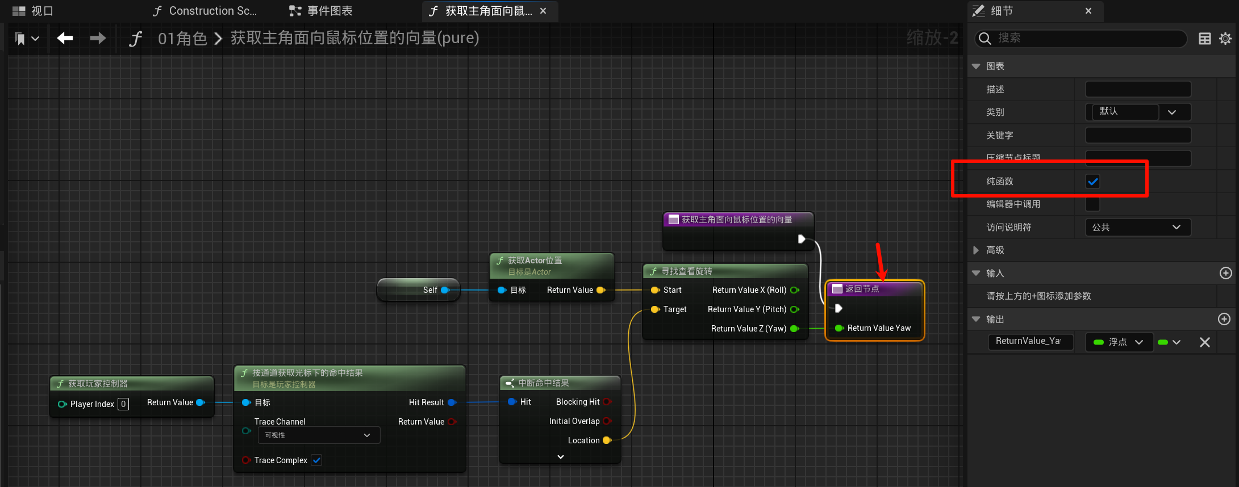Click the details panel settings gear

(1225, 39)
